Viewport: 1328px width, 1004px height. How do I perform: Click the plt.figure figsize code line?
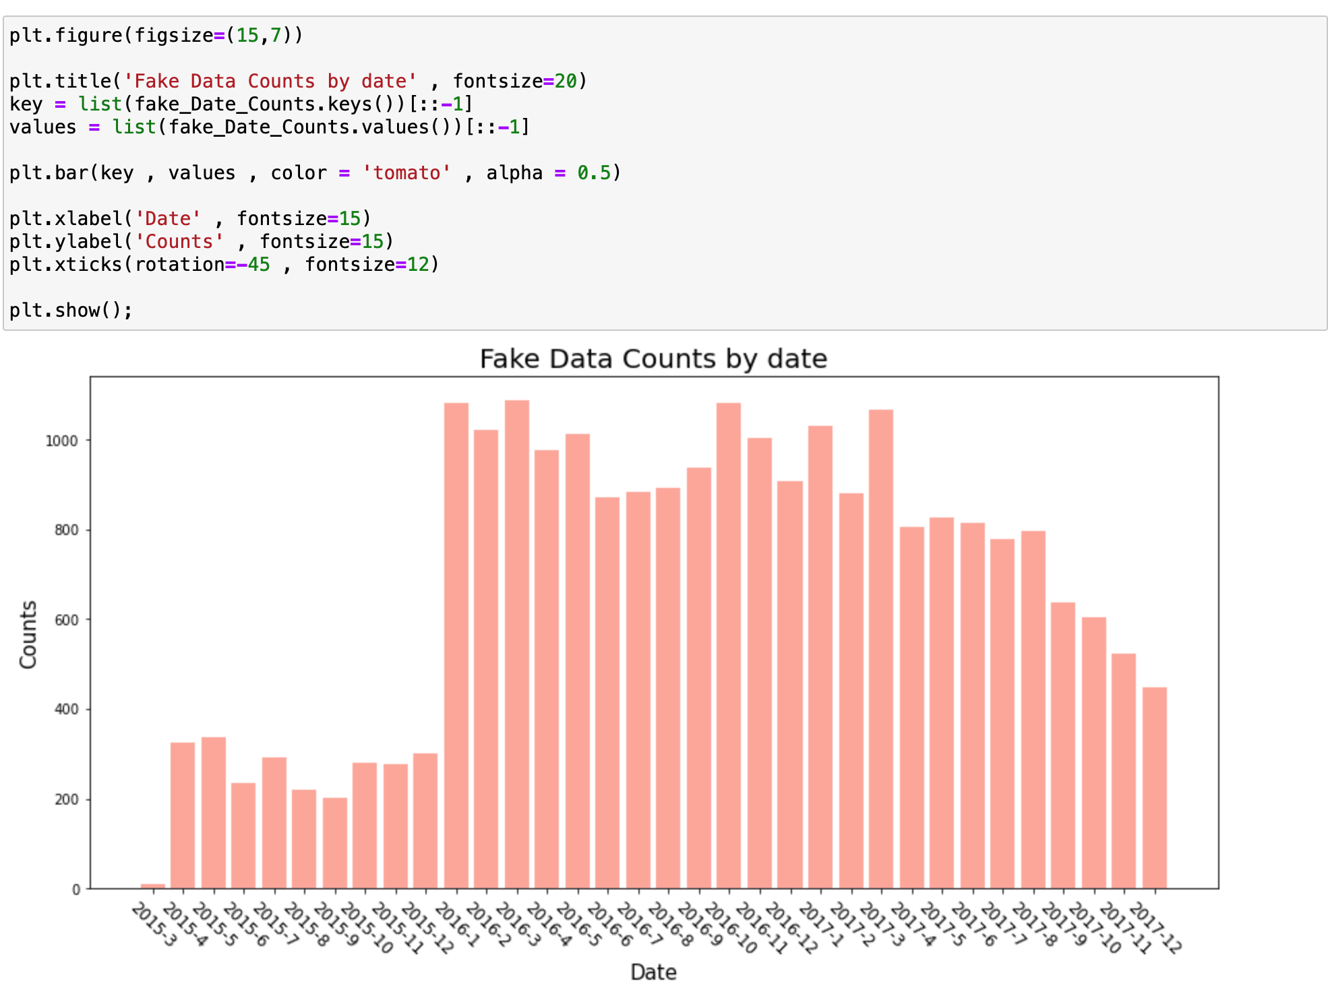156,35
